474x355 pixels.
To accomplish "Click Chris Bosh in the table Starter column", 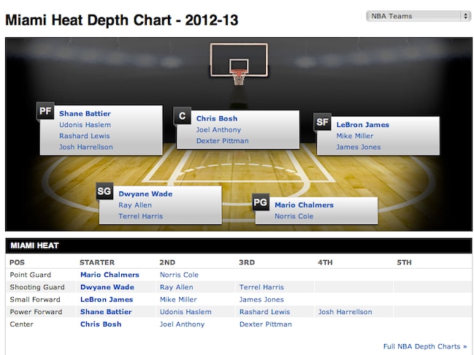I will pos(101,324).
